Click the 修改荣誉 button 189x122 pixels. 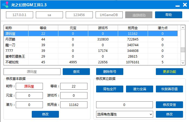click(169, 105)
